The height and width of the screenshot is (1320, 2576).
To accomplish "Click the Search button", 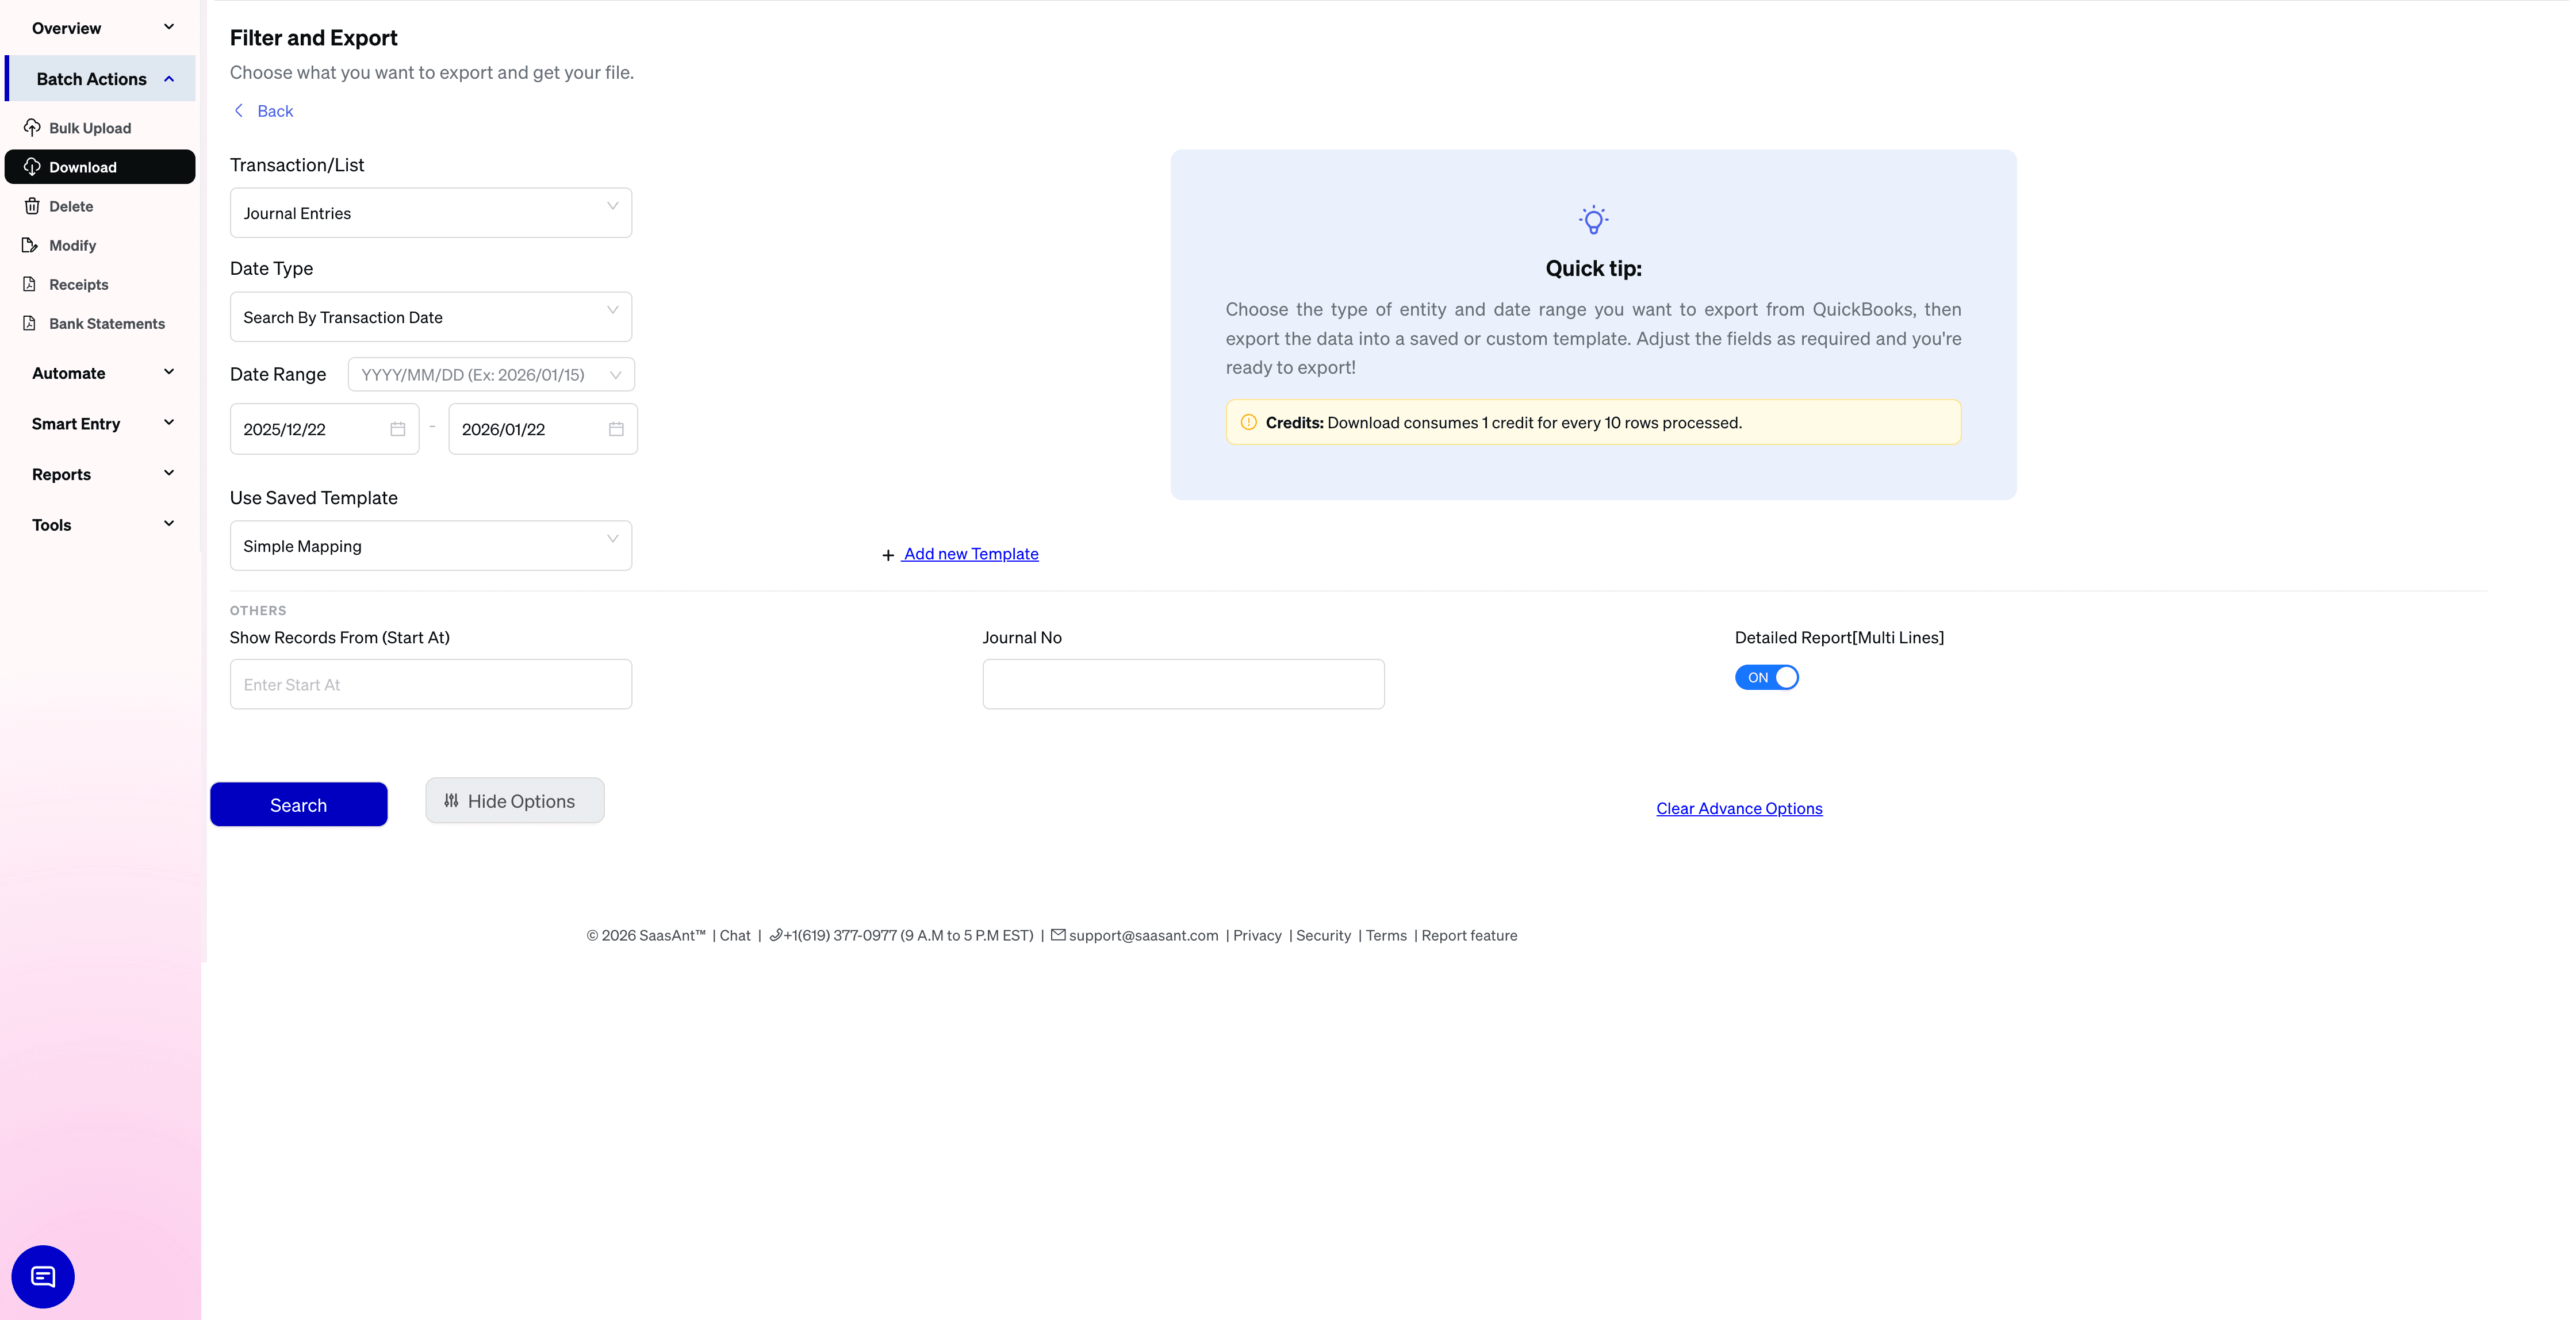I will point(298,804).
